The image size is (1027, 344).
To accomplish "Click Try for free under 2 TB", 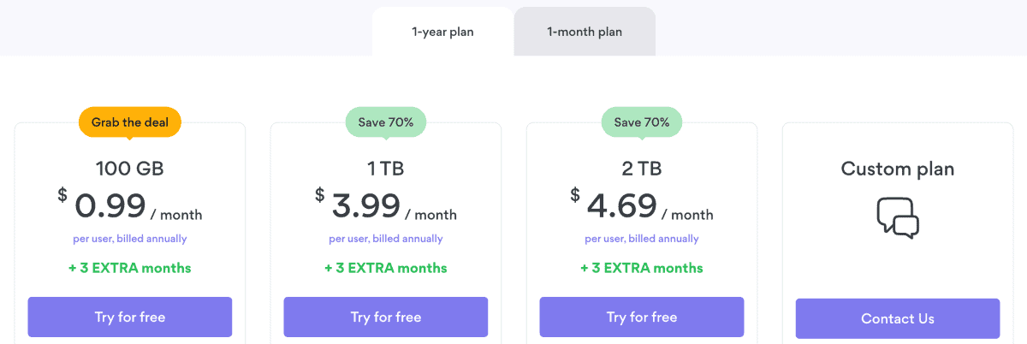I will click(x=642, y=317).
